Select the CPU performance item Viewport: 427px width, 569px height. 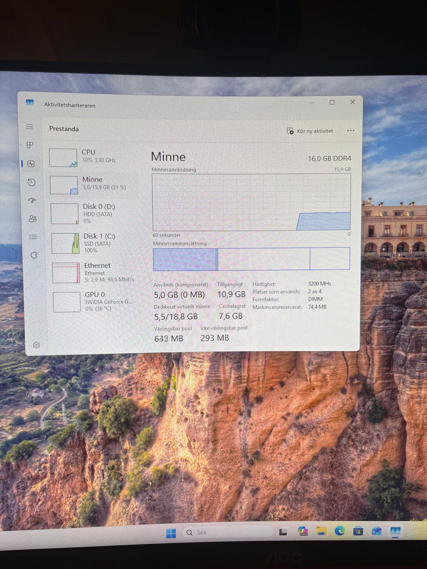point(93,157)
